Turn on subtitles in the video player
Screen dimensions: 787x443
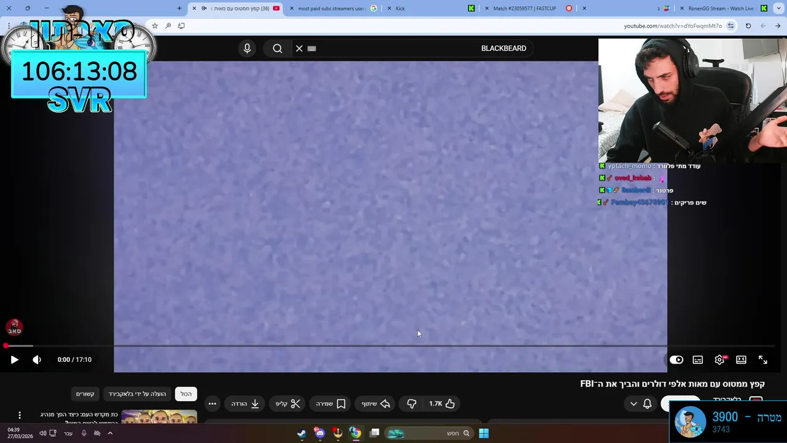pyautogui.click(x=698, y=360)
